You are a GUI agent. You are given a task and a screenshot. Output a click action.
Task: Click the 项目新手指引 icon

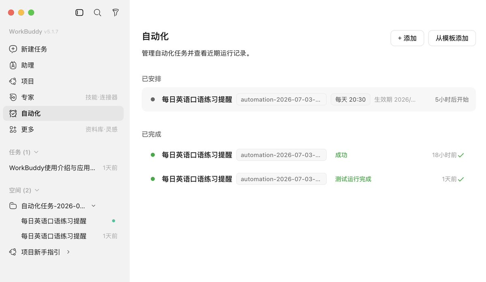pos(13,252)
